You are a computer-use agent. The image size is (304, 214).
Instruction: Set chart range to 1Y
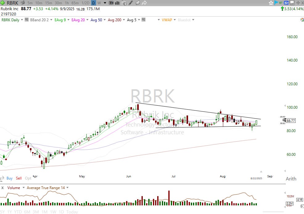(x=9, y=212)
